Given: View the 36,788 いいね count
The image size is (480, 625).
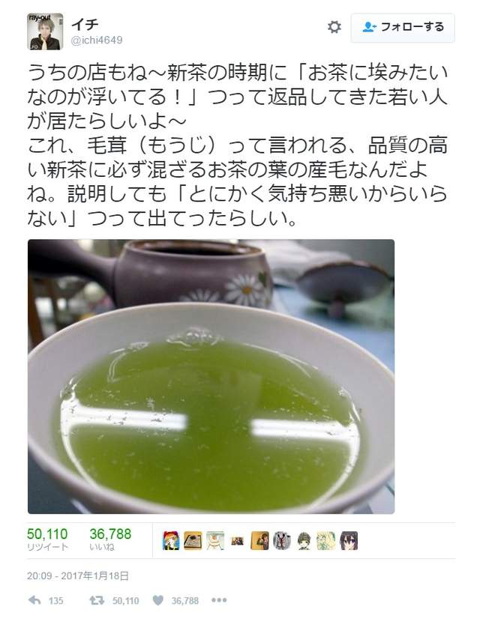Looking at the screenshot, I should (110, 540).
